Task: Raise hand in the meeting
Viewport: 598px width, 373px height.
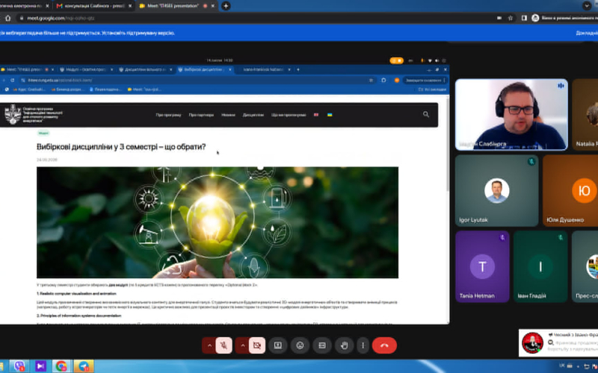Action: 345,345
